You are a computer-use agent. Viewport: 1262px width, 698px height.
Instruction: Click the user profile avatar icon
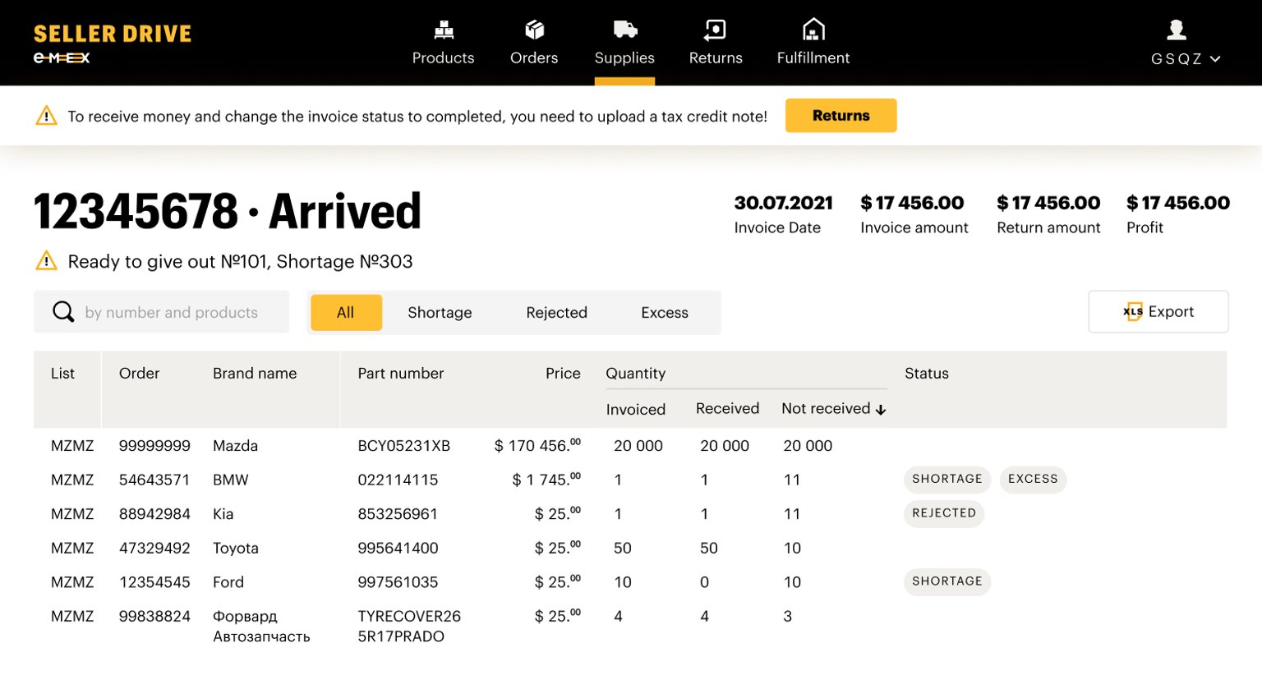click(1177, 30)
